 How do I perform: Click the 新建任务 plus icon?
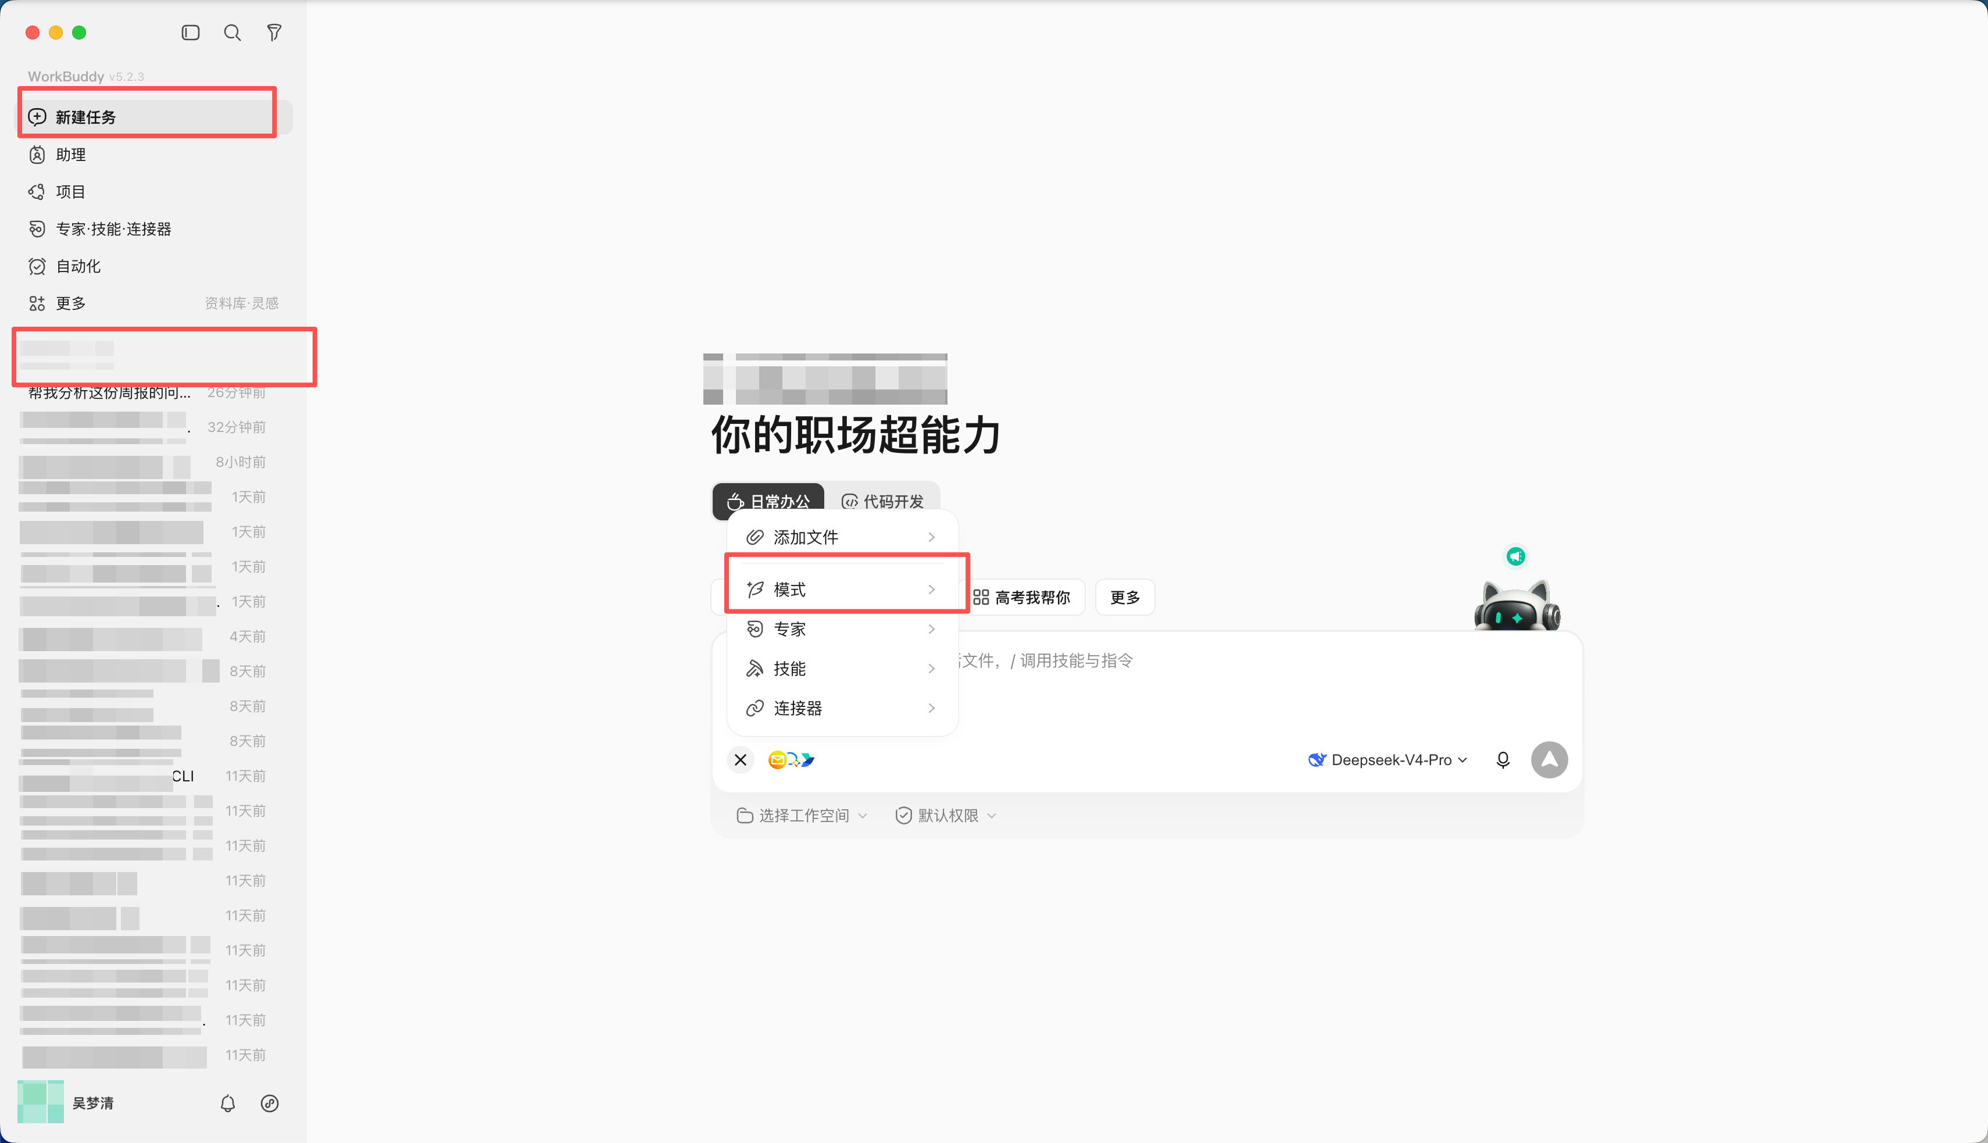37,117
